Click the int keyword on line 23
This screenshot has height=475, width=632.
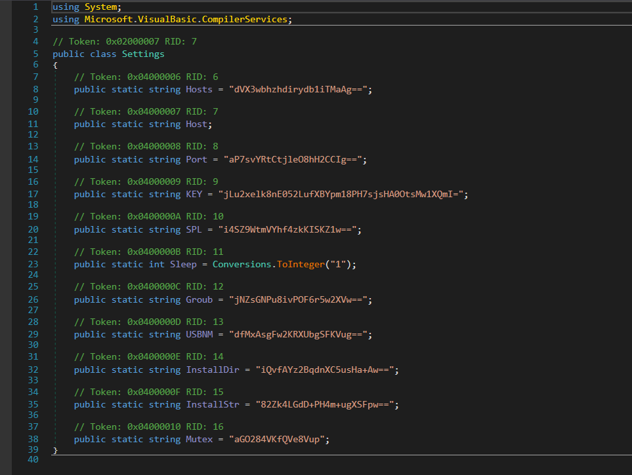tap(156, 265)
